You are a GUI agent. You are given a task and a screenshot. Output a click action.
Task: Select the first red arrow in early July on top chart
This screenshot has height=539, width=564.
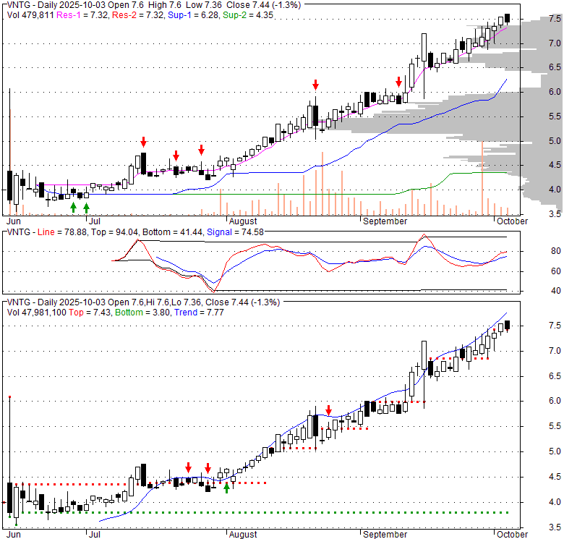click(x=143, y=141)
